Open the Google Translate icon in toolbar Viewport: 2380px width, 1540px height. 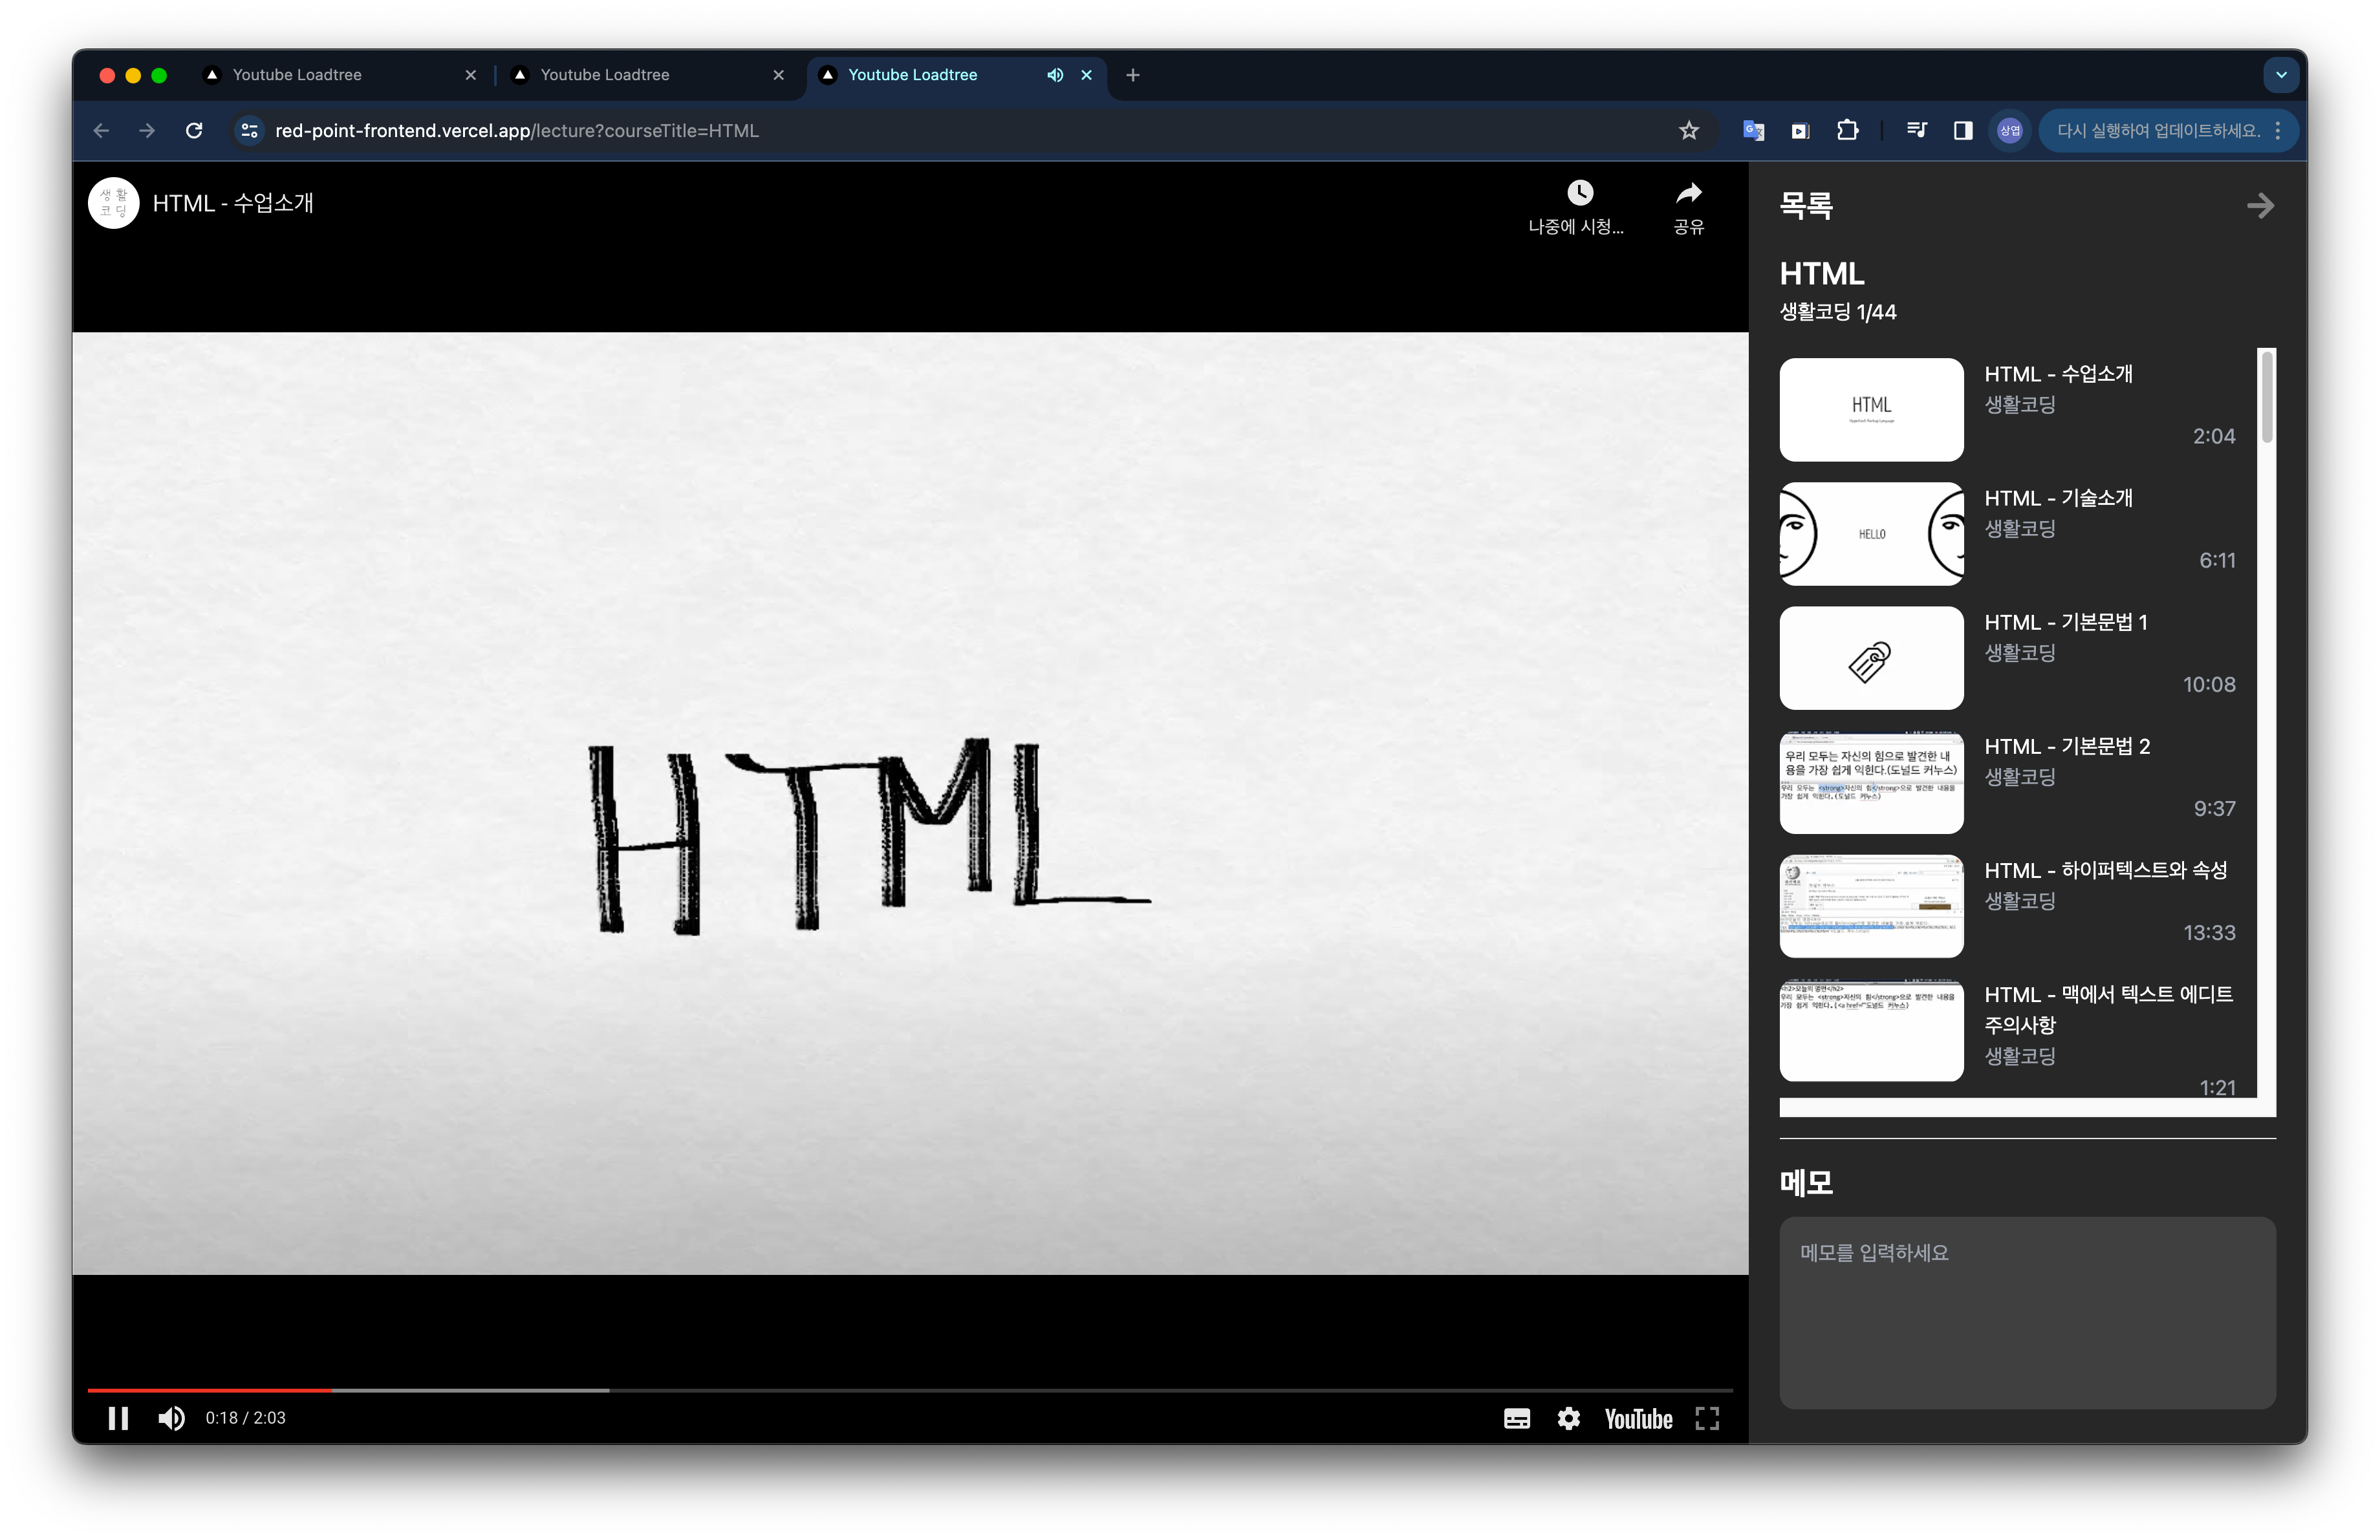click(x=1753, y=131)
